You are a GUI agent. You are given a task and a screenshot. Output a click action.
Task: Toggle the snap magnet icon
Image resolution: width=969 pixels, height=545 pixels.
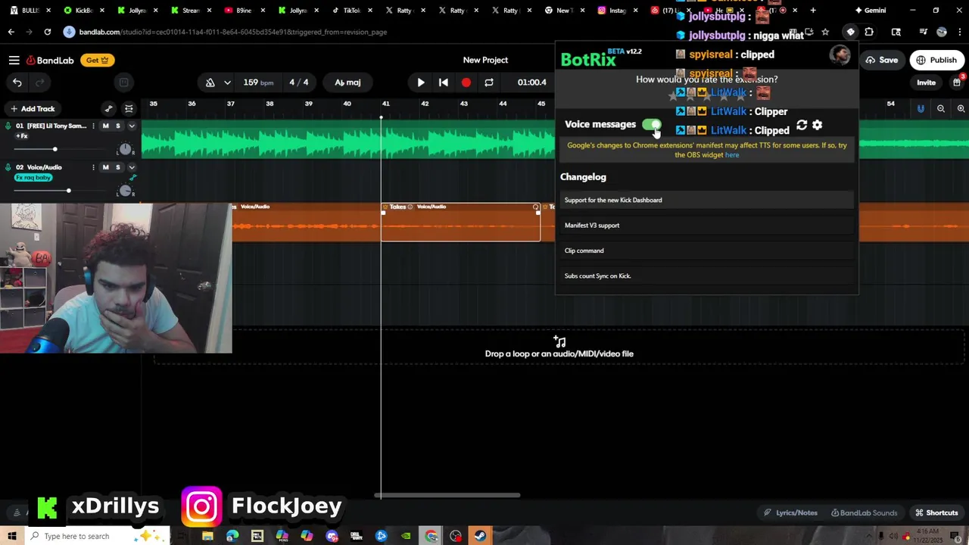coord(921,109)
